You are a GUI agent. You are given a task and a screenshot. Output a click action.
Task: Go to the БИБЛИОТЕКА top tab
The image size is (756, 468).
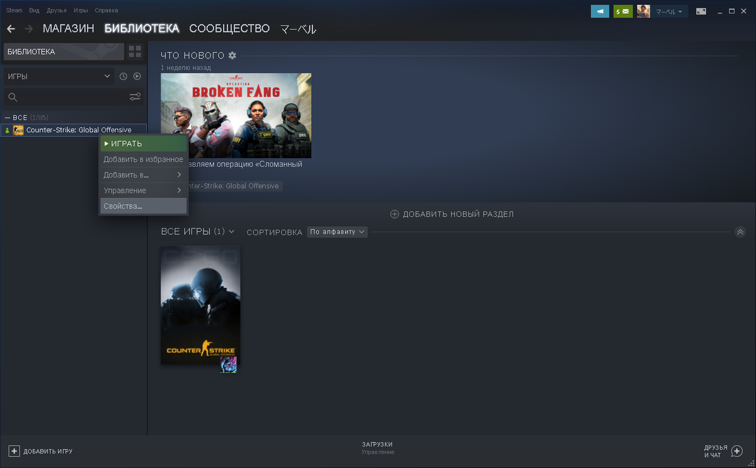tap(142, 28)
